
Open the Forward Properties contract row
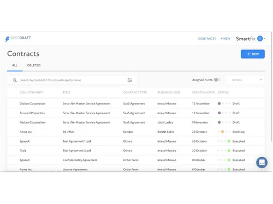[136, 113]
